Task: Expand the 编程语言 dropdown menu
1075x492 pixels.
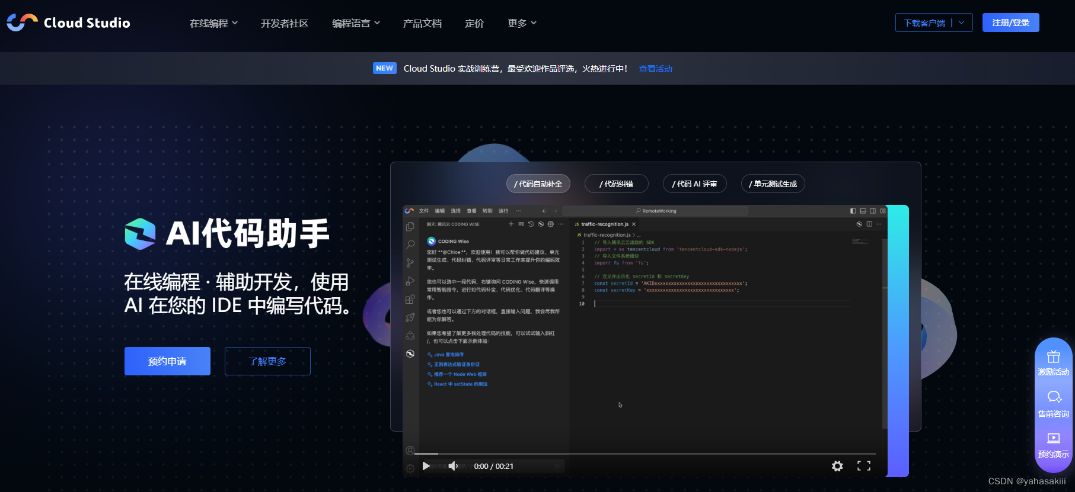Action: pos(356,23)
